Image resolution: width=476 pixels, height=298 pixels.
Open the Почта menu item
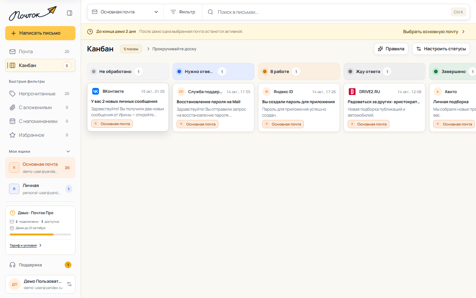[x=40, y=51]
